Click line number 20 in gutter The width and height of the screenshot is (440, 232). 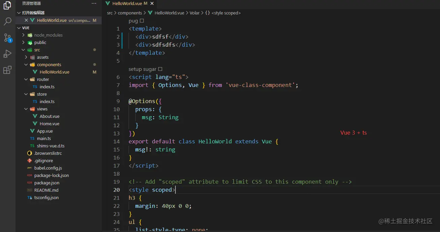click(116, 190)
